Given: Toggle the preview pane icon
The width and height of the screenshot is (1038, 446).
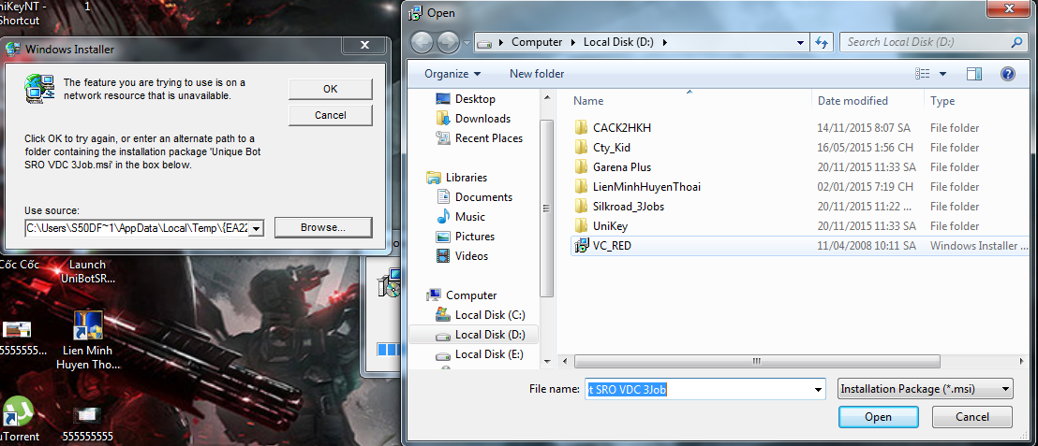Looking at the screenshot, I should click(x=973, y=74).
